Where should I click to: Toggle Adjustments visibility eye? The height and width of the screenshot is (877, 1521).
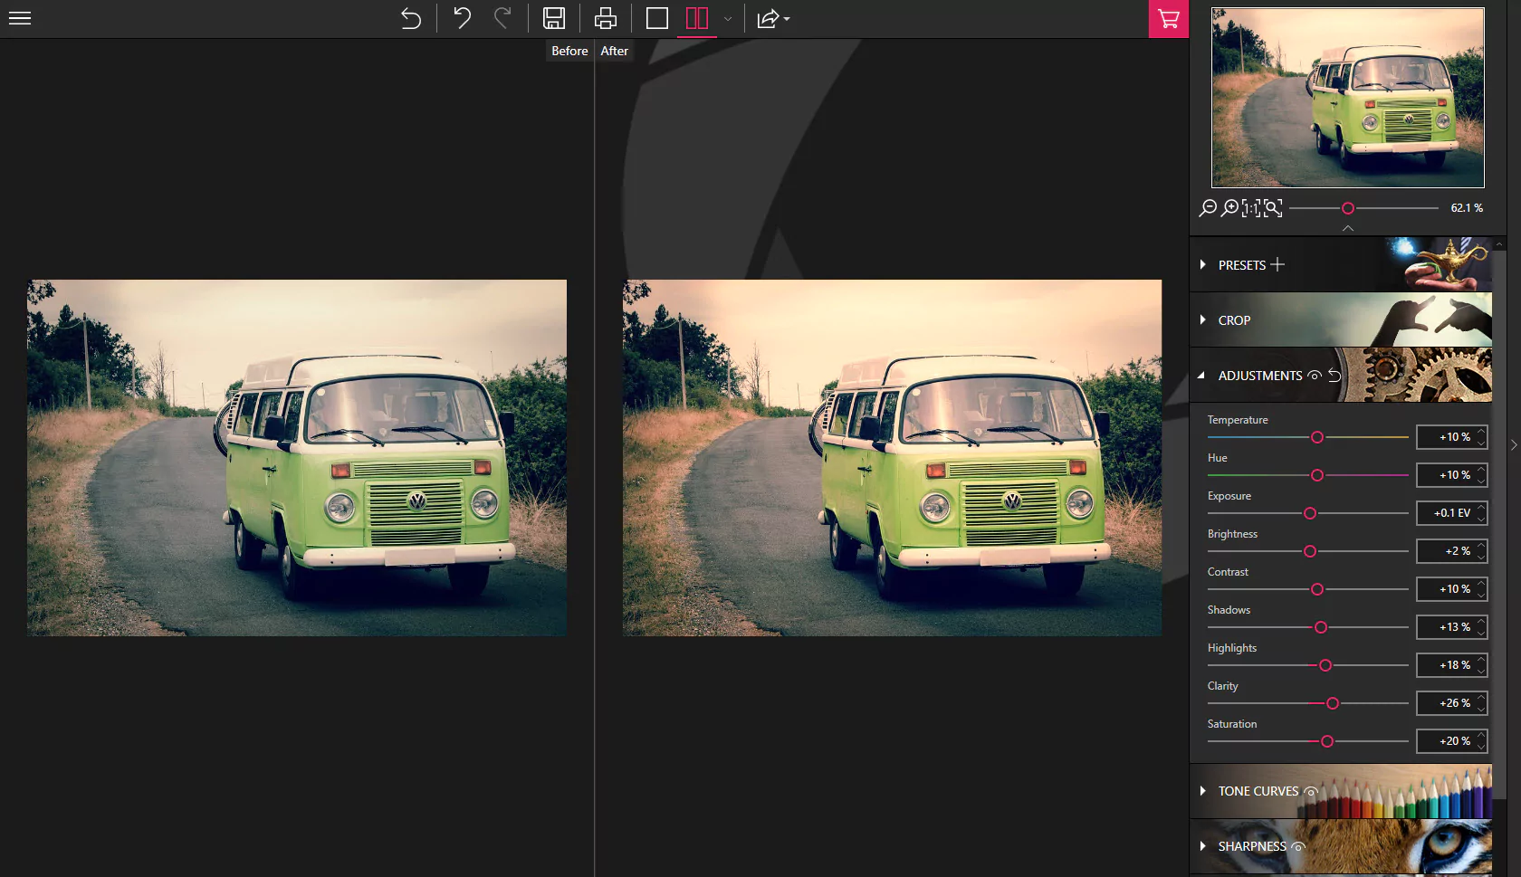pos(1314,376)
